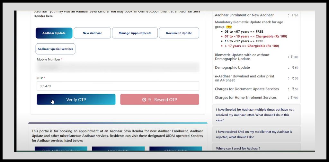329x162 pixels.
Task: Click the Verify OTP button
Action: tap(76, 99)
